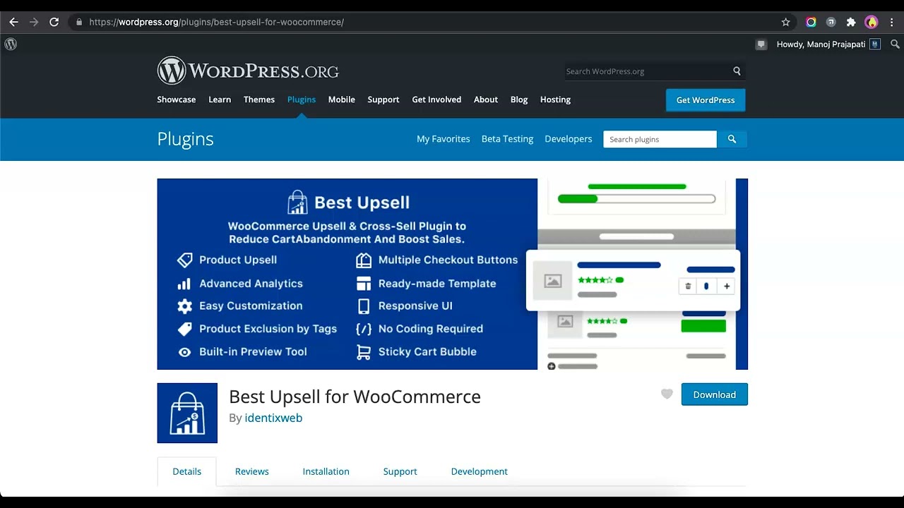Click the URL in the address bar
This screenshot has width=904, height=508.
click(x=216, y=22)
